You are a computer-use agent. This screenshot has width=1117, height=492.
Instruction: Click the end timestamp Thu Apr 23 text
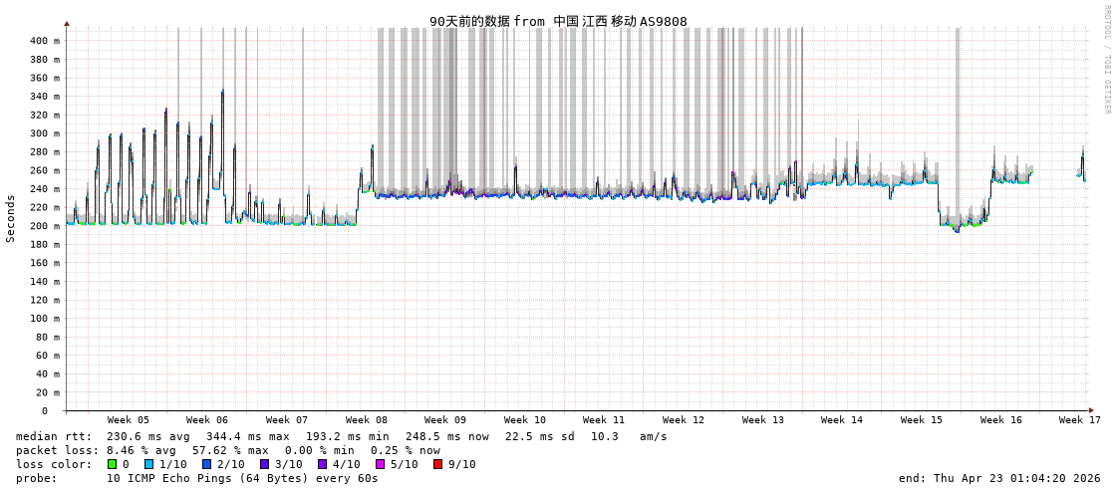(x=999, y=478)
